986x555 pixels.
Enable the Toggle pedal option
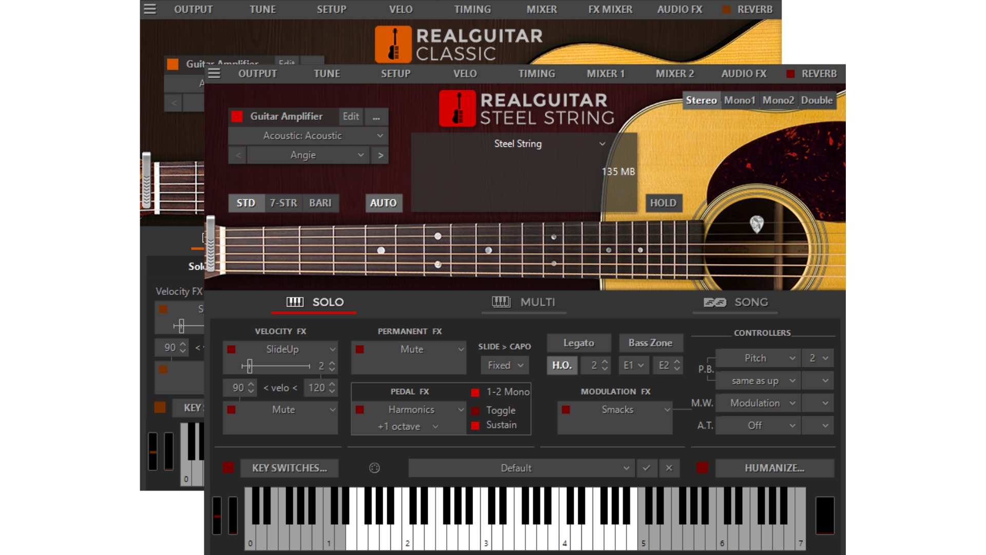click(x=475, y=411)
